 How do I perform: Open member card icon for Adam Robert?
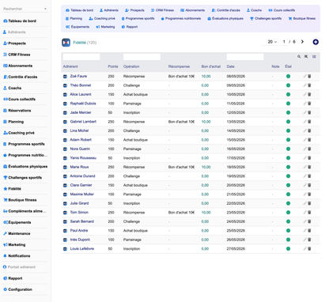65,140
